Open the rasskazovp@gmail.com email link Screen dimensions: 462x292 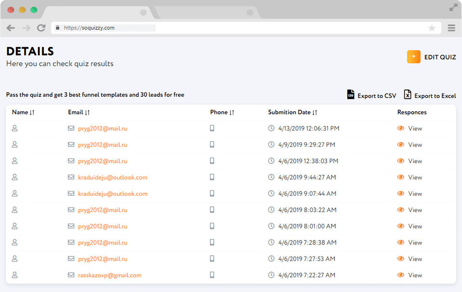(110, 275)
